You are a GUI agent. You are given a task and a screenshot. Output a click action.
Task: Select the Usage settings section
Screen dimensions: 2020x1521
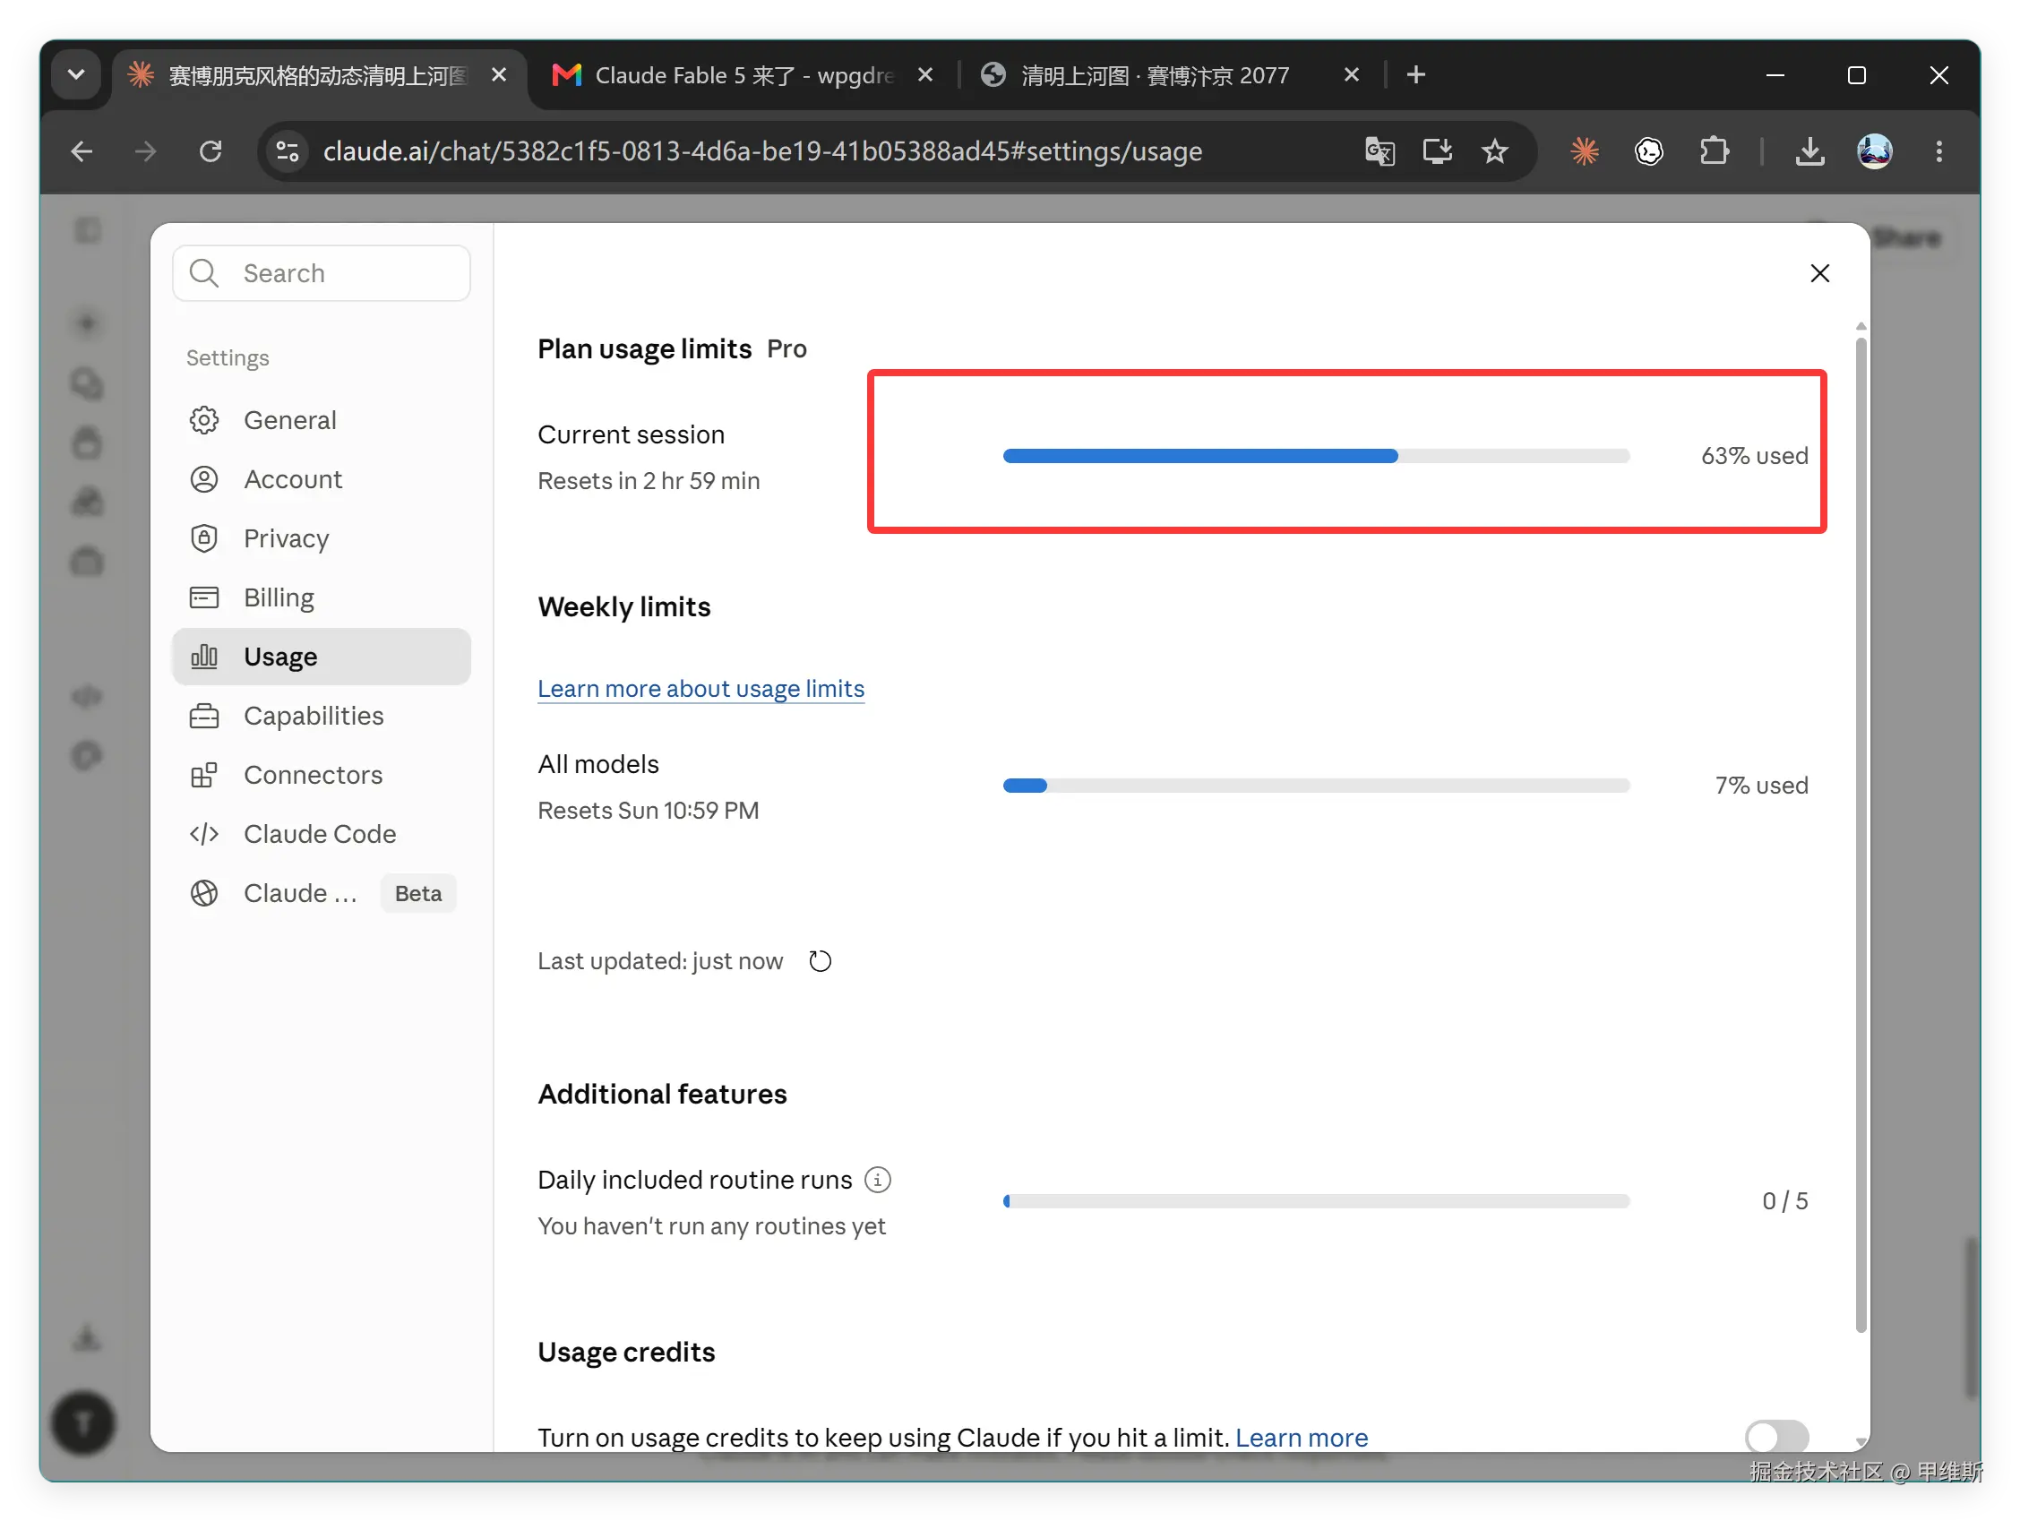point(322,657)
